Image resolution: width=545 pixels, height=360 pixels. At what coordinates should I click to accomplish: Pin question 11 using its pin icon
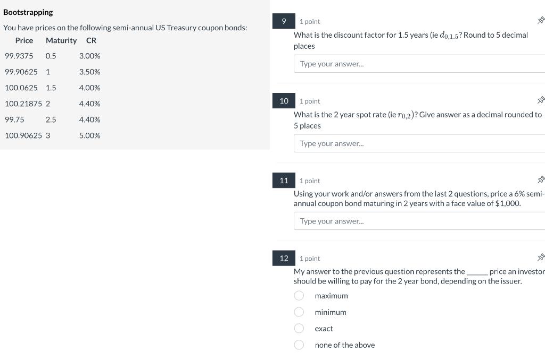click(x=541, y=179)
